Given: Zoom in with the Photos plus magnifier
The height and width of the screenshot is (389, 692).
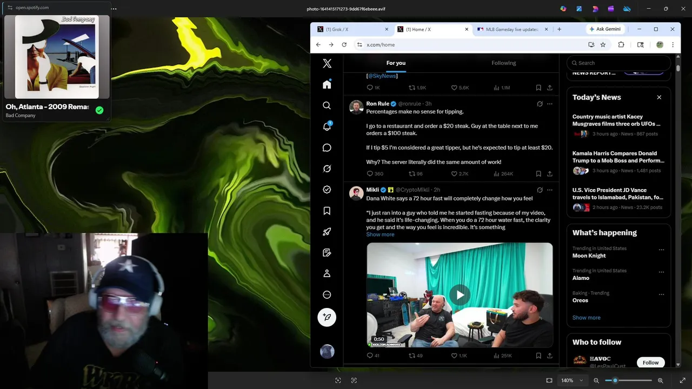Looking at the screenshot, I should pos(660,380).
